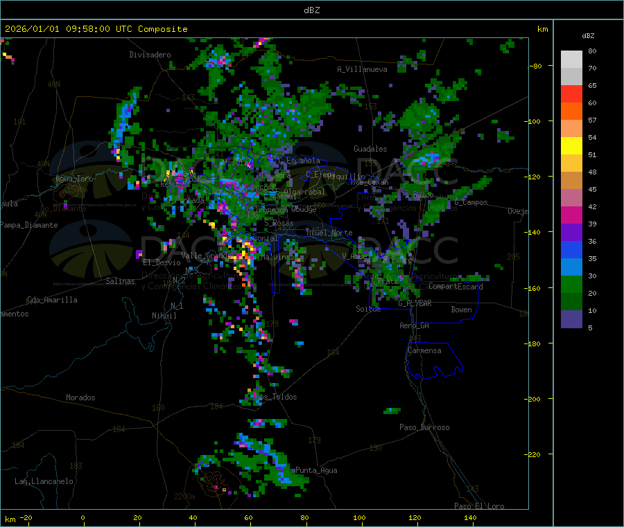Click the -220 km vertical axis tick
Viewport: 624px width, 527px height.
pyautogui.click(x=533, y=454)
